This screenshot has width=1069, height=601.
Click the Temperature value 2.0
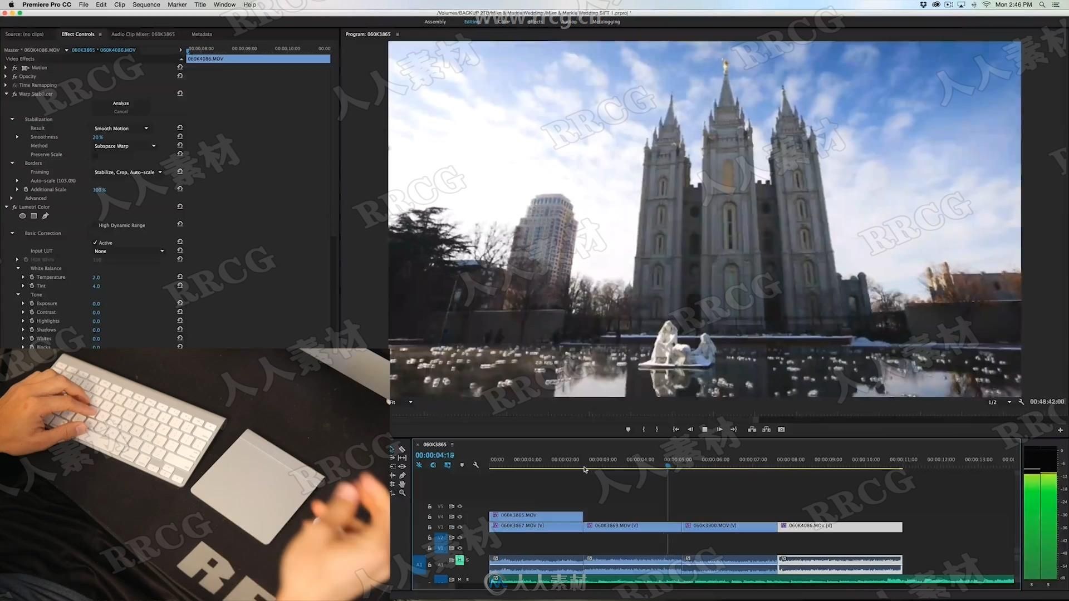(96, 278)
